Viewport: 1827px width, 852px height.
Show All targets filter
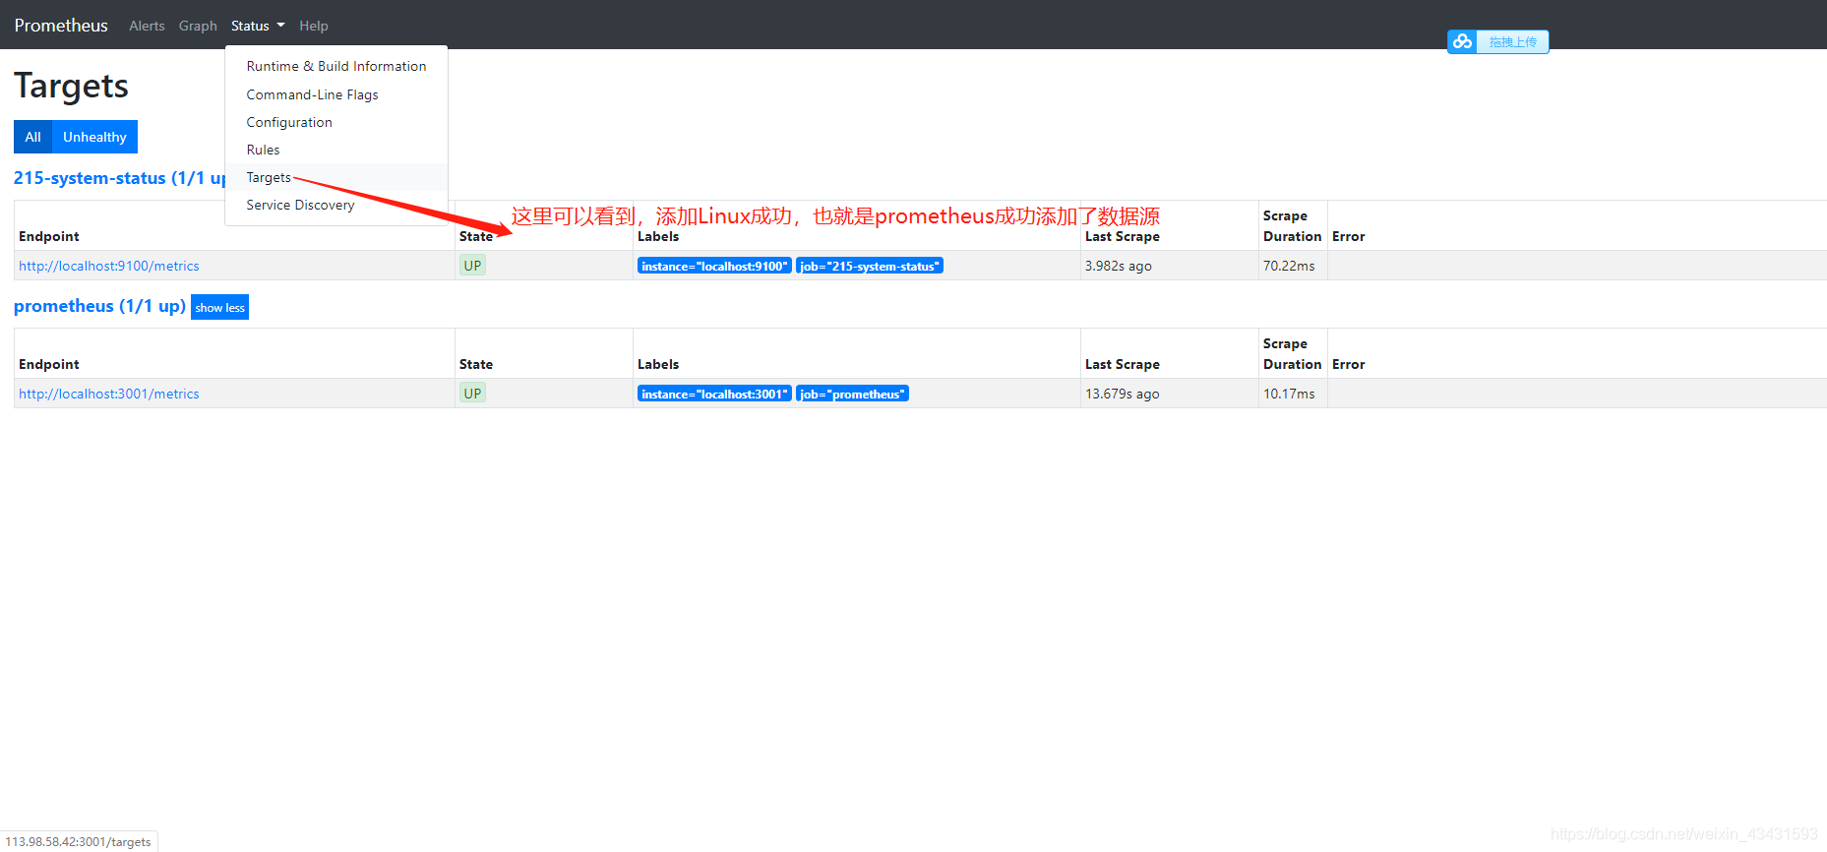(32, 137)
